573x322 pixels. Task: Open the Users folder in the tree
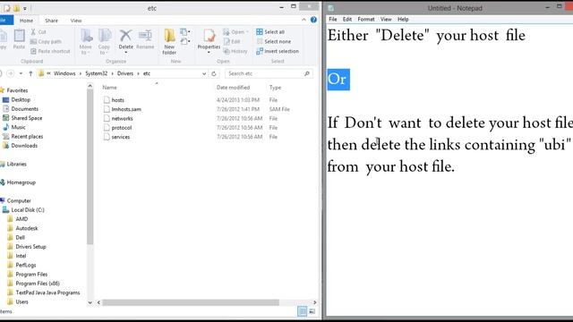point(21,301)
